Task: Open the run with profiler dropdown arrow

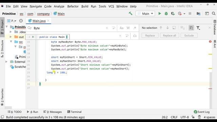Action: point(184,14)
